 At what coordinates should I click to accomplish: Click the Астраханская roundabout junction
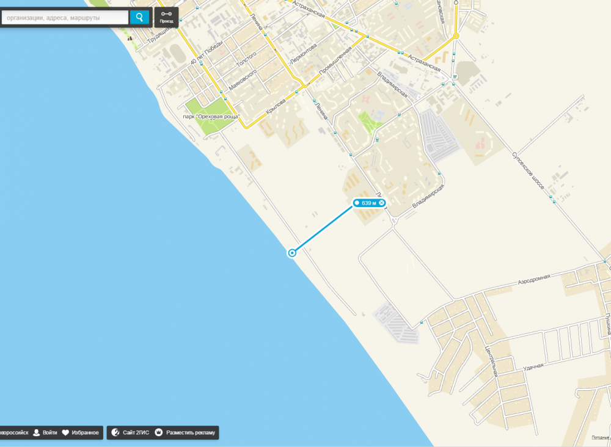(456, 36)
